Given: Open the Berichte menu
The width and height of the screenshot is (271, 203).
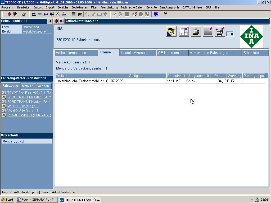Looking at the screenshot, I should [x=151, y=7].
